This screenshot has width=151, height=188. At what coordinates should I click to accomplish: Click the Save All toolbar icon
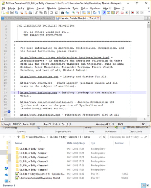tap(16, 12)
